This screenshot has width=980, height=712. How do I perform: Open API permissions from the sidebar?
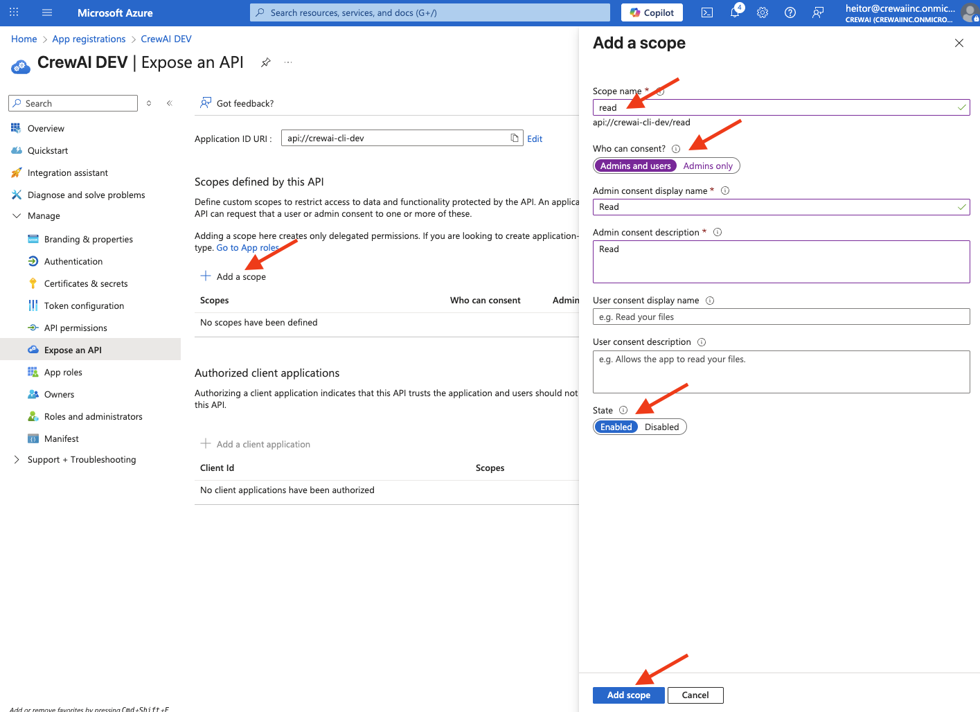point(76,328)
